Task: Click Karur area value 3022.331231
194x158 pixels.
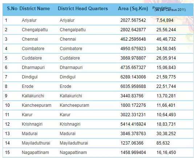Action: pyautogui.click(x=133, y=115)
